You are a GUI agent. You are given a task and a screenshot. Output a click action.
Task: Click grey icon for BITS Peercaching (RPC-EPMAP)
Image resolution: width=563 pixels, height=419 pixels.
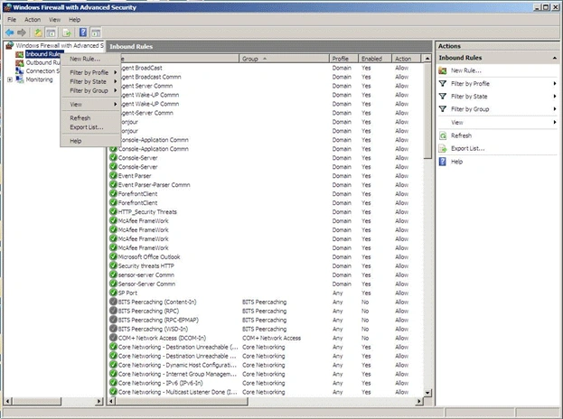(114, 320)
